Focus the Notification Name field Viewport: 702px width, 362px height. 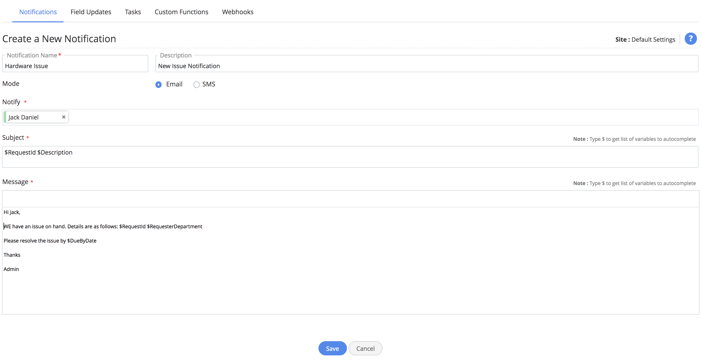75,66
